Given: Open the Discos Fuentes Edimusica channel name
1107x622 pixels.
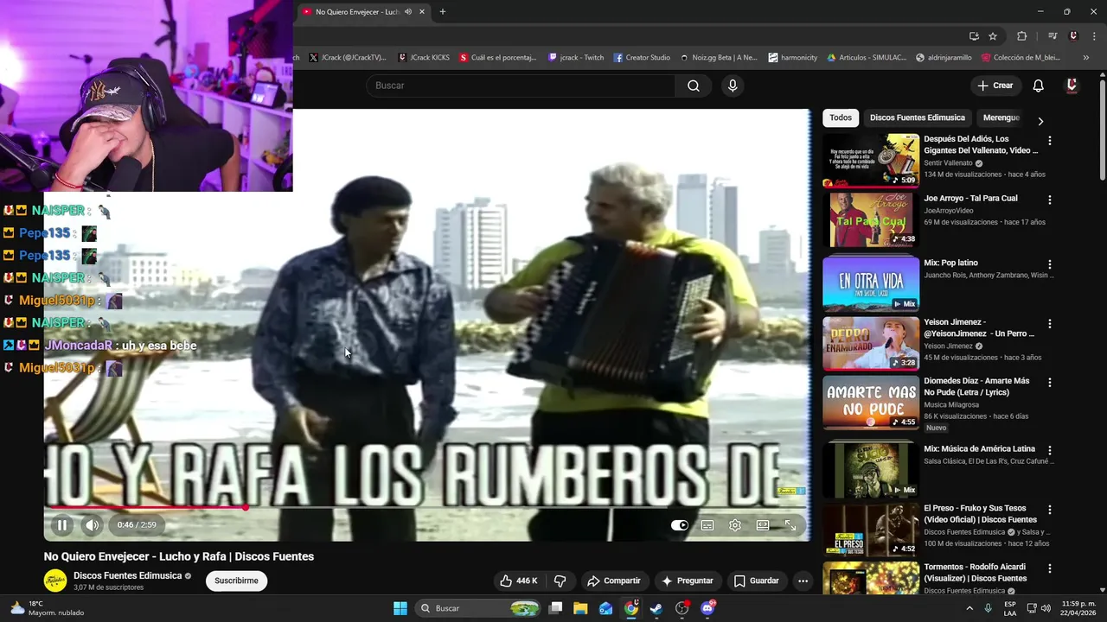Looking at the screenshot, I should tap(127, 575).
